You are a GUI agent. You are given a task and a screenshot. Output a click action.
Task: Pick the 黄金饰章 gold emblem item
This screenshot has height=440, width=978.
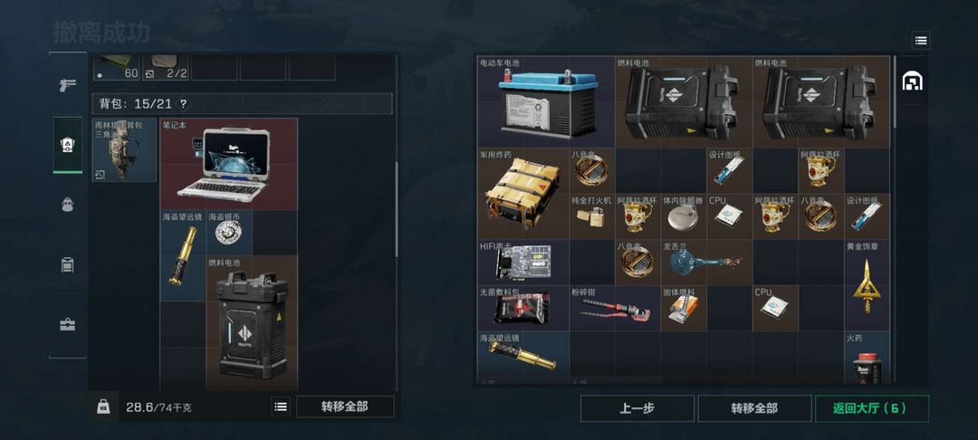point(867,285)
